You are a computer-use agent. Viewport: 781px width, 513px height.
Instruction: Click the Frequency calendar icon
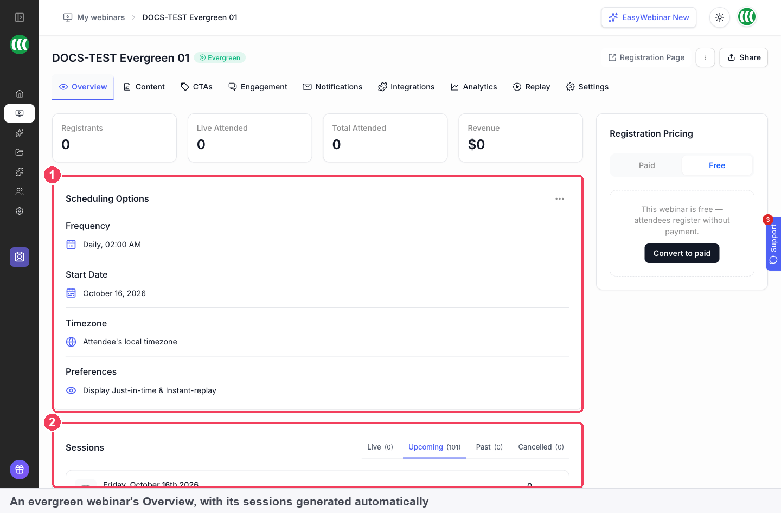pyautogui.click(x=71, y=245)
